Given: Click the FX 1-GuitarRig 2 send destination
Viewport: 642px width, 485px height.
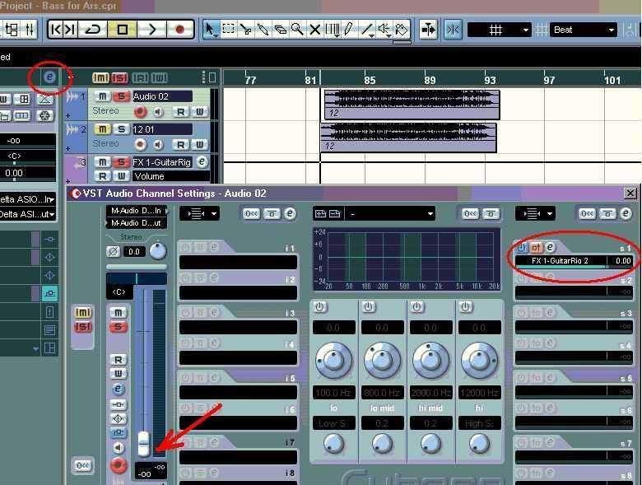Looking at the screenshot, I should 561,260.
